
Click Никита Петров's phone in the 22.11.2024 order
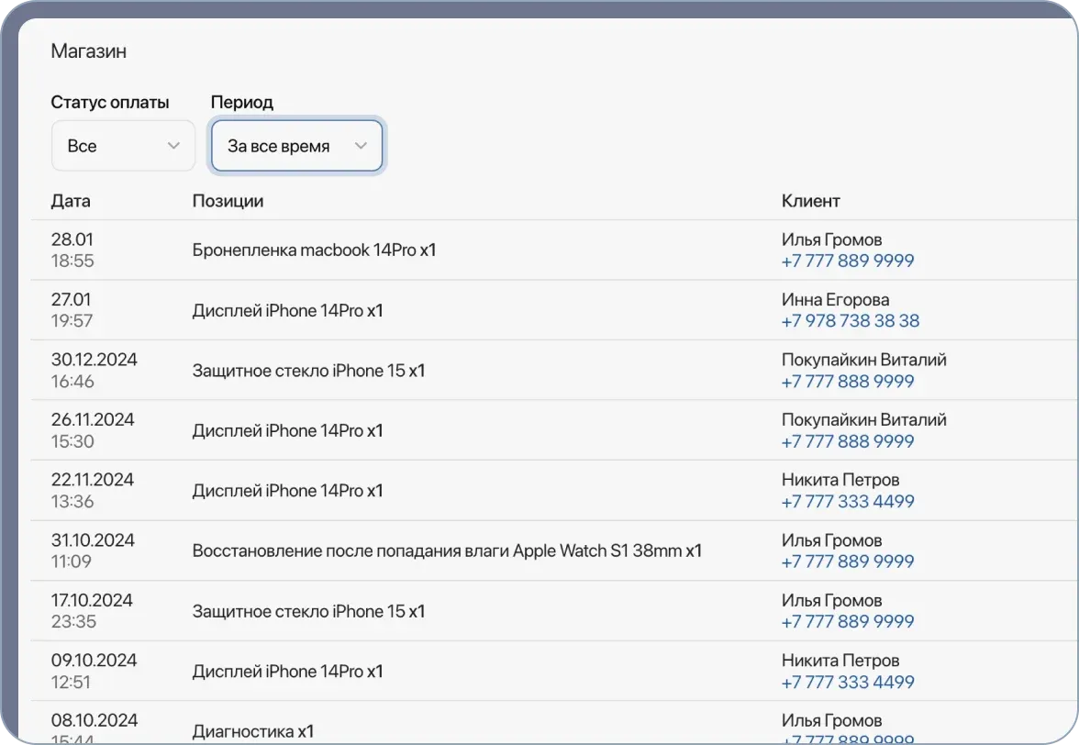[847, 502]
